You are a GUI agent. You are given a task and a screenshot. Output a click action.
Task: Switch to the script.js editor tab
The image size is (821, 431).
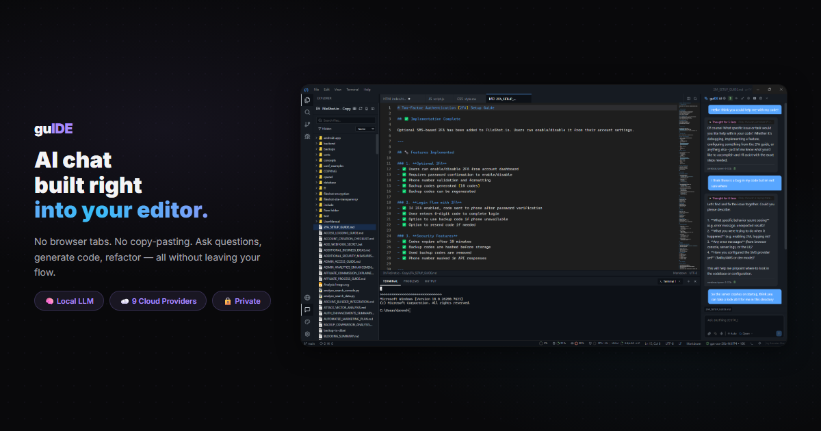click(x=439, y=99)
